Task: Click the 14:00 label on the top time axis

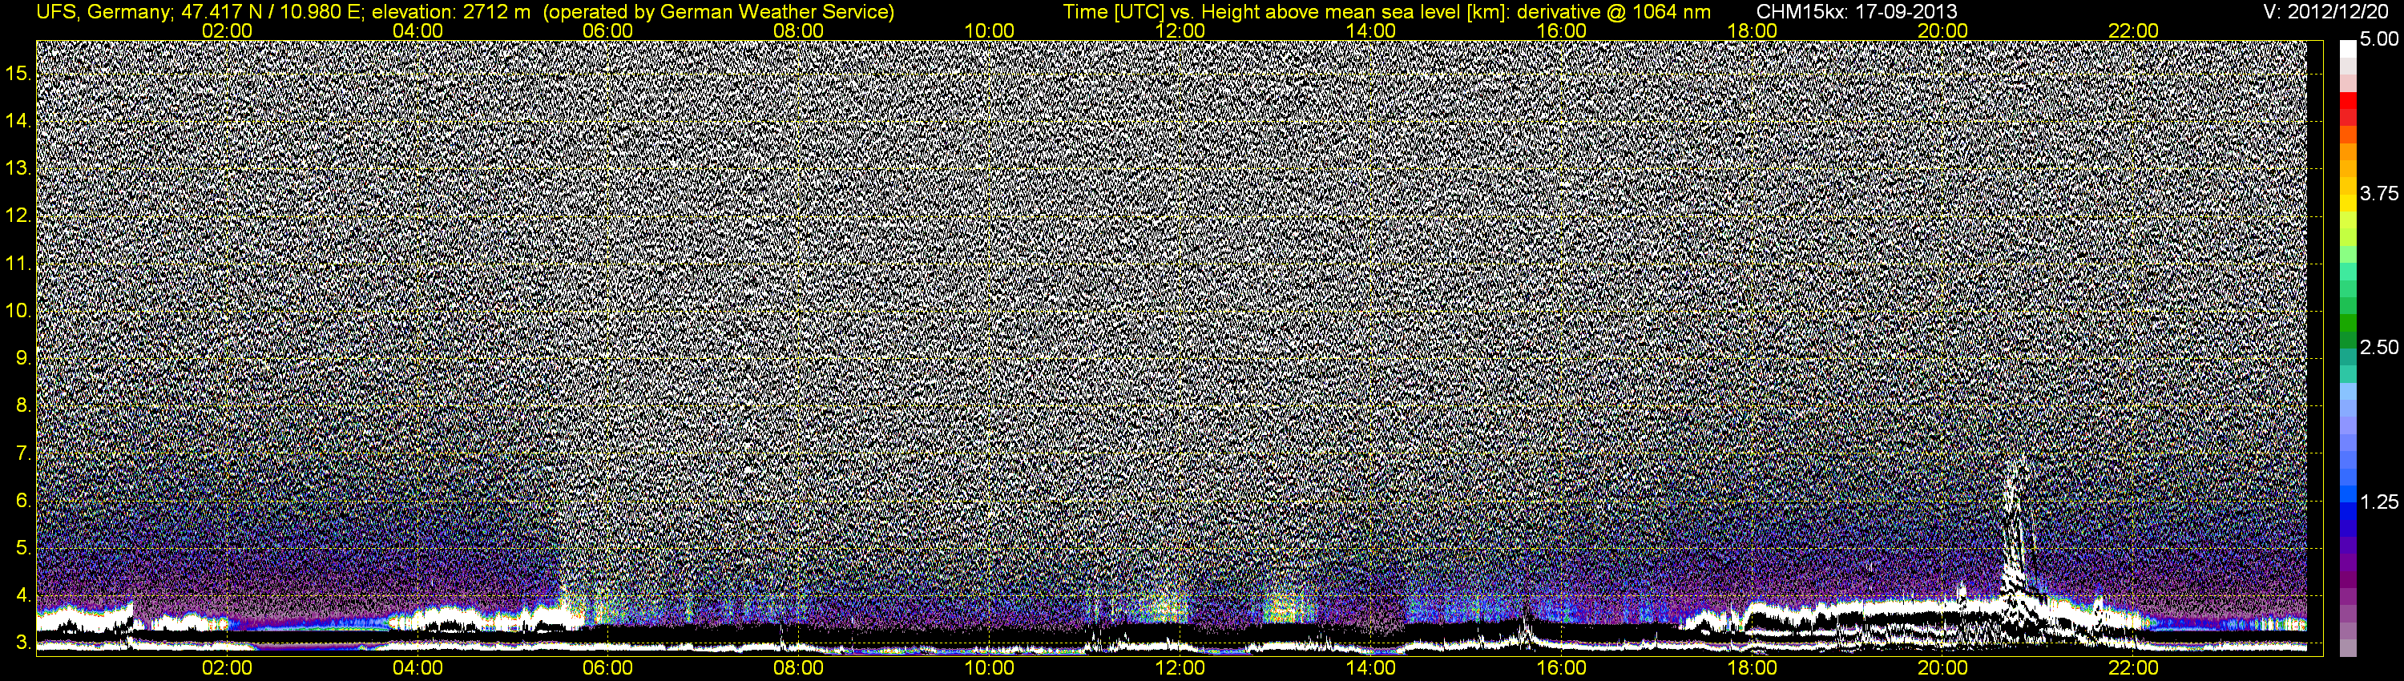Action: click(1371, 30)
